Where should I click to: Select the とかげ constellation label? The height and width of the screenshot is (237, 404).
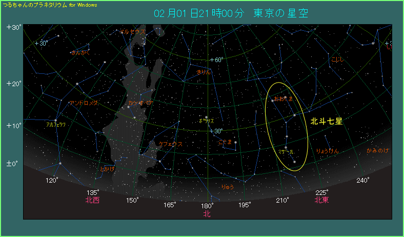coord(107,168)
